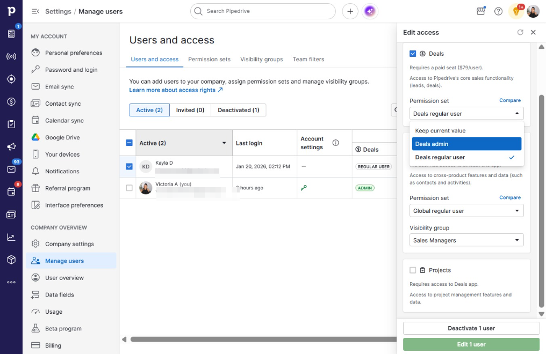Image resolution: width=546 pixels, height=354 pixels.
Task: Open Projects clipboard icon in left rail
Action: pos(11,124)
